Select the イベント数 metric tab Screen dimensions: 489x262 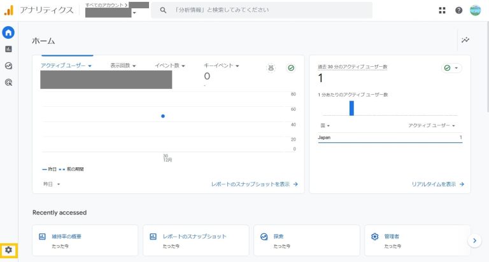pos(170,65)
